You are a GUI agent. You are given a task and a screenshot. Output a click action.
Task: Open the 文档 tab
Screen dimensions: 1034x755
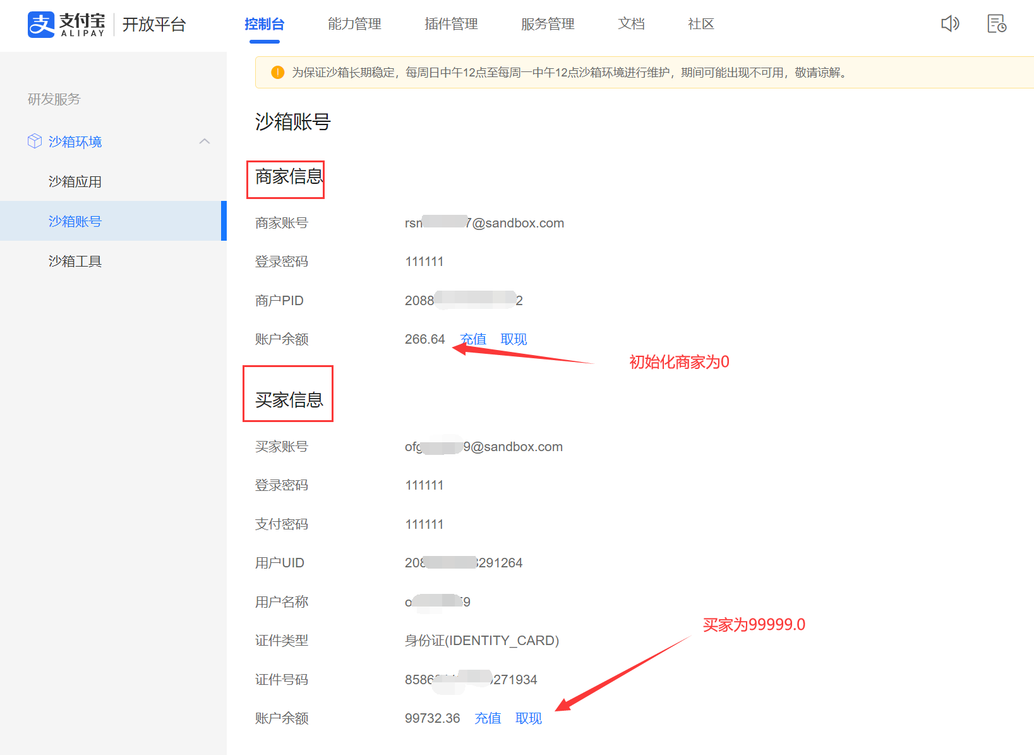pos(632,24)
